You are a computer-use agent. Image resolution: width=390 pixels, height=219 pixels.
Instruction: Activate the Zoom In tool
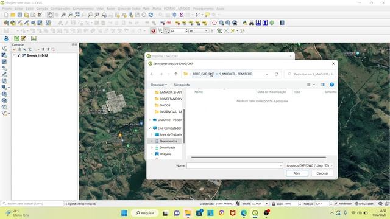coord(63,15)
